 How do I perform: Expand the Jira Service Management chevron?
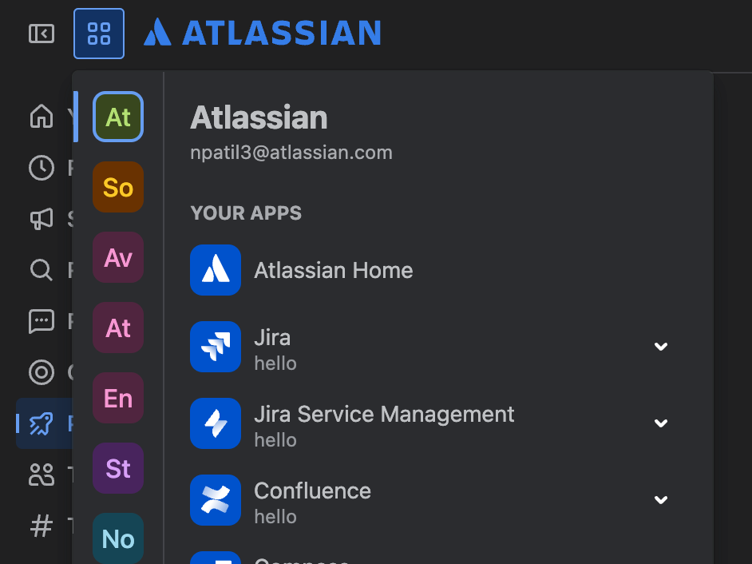661,423
